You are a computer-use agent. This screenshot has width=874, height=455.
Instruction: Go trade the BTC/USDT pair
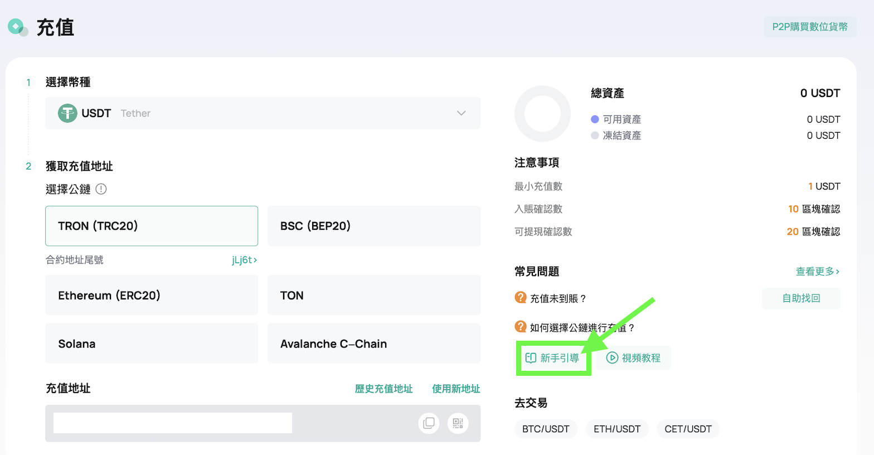pyautogui.click(x=546, y=429)
